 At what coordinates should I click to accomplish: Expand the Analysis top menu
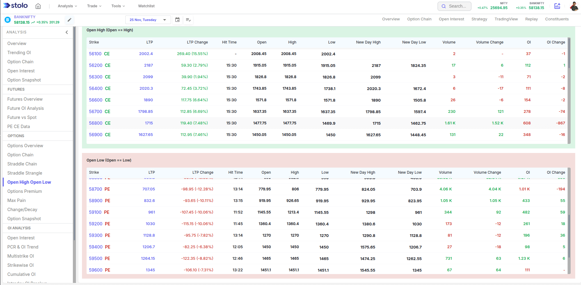tap(67, 6)
